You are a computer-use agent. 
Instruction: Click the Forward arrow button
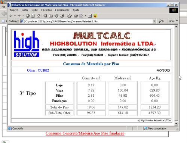19,16
